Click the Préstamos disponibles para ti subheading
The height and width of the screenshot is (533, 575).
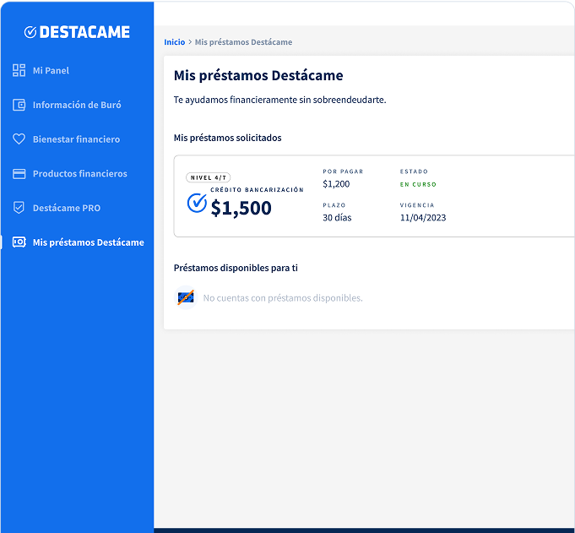[236, 268]
